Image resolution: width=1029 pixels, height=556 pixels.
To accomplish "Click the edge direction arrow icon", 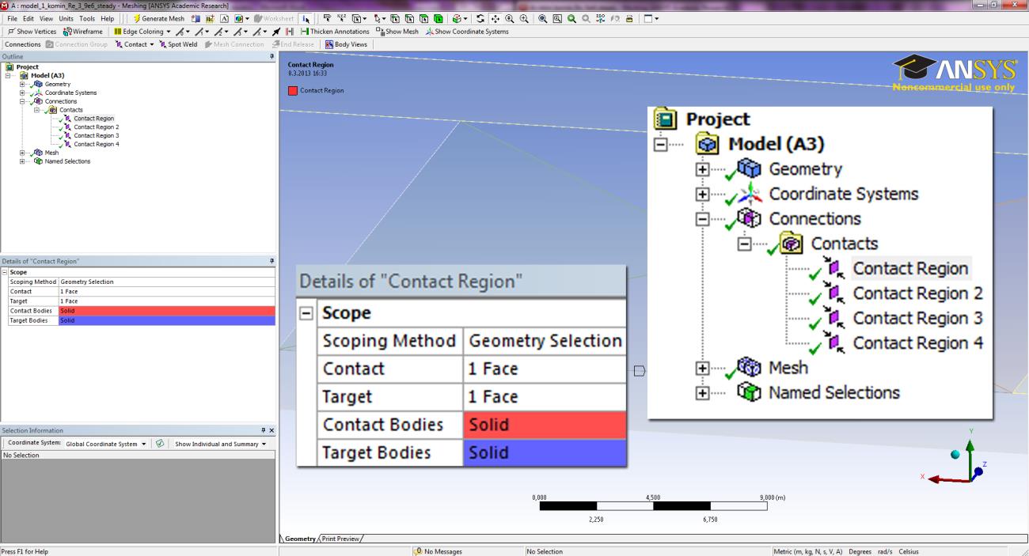I will pos(275,32).
